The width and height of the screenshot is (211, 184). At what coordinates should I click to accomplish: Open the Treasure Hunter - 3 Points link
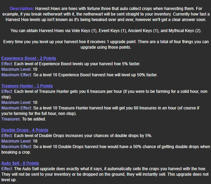coord(27,86)
